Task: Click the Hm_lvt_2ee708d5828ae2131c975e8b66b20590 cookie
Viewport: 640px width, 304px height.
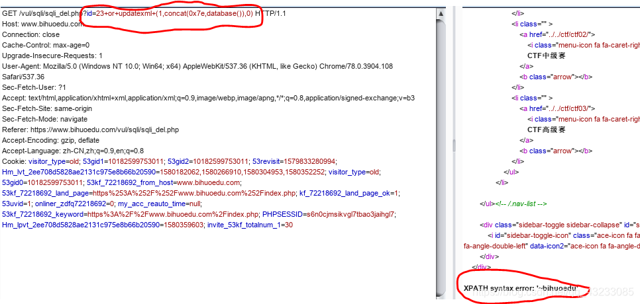Action: pyautogui.click(x=163, y=172)
